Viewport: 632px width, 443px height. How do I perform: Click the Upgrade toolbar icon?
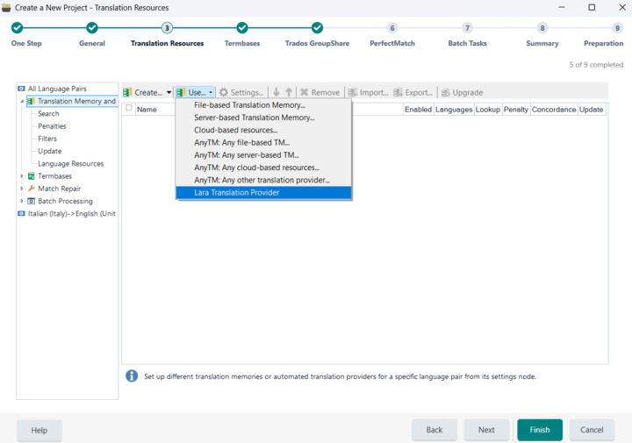click(446, 92)
